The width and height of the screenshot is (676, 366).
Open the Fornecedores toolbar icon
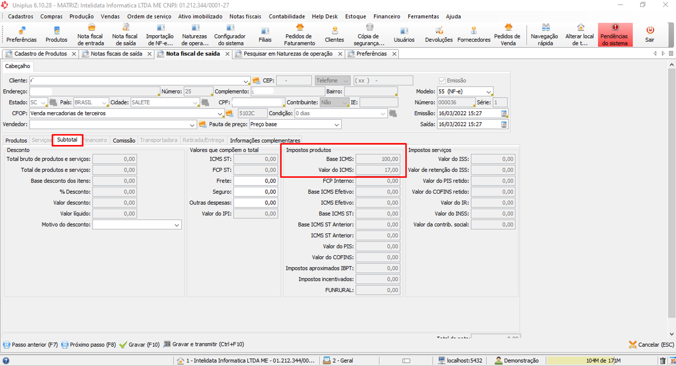474,35
